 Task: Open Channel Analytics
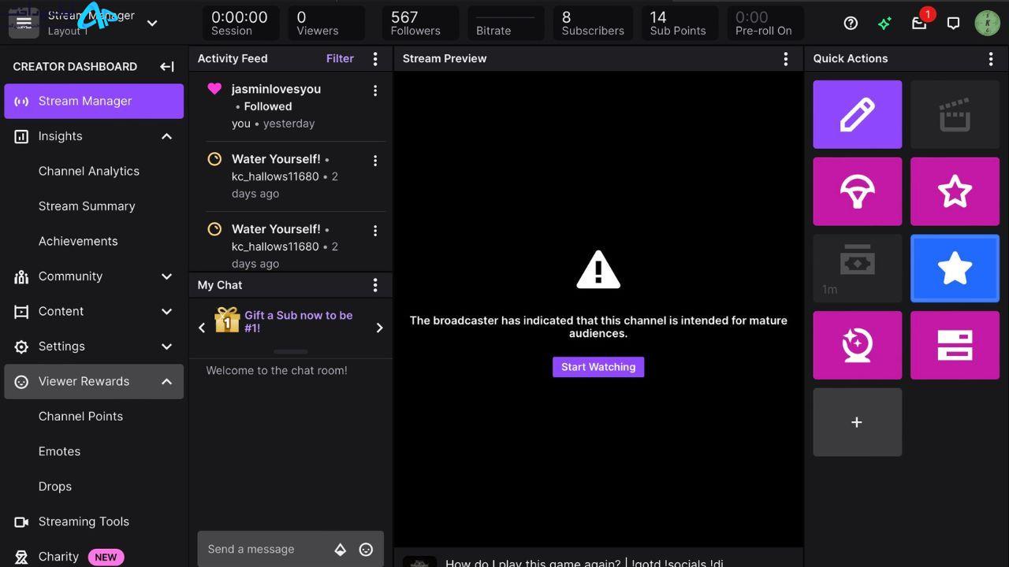click(x=89, y=171)
